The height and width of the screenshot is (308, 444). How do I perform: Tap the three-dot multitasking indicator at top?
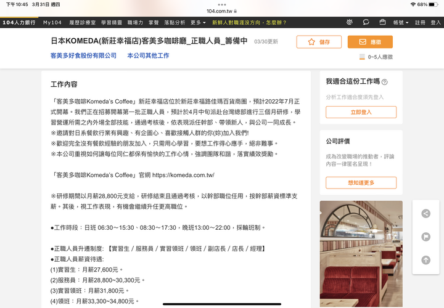point(222,4)
